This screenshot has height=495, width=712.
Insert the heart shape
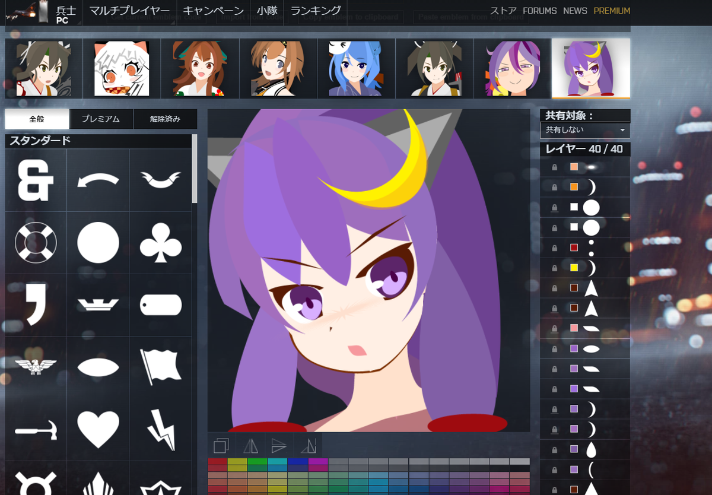(x=98, y=430)
